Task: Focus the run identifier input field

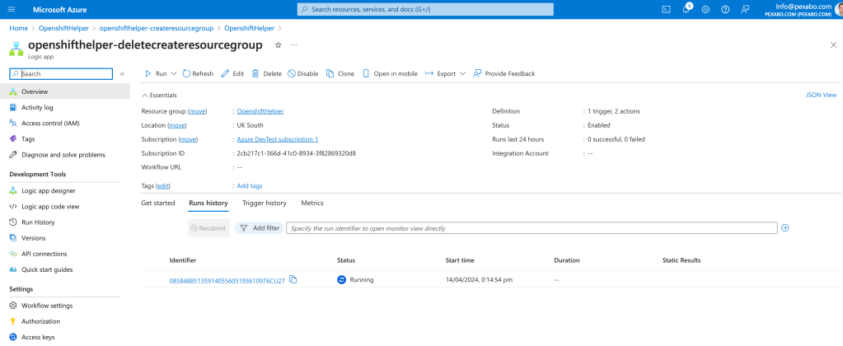Action: (532, 228)
